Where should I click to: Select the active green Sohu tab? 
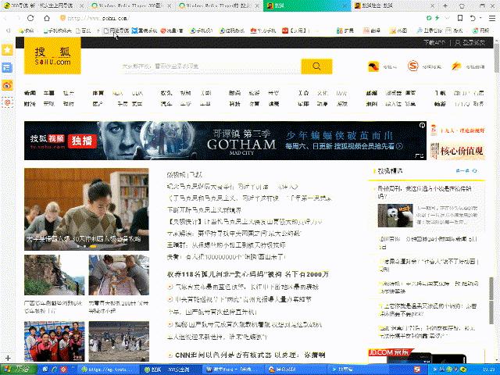coord(307,5)
